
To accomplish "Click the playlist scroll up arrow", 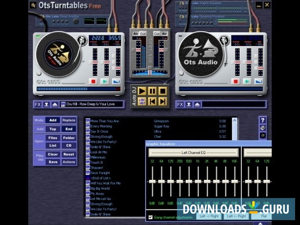I will tap(234, 121).
